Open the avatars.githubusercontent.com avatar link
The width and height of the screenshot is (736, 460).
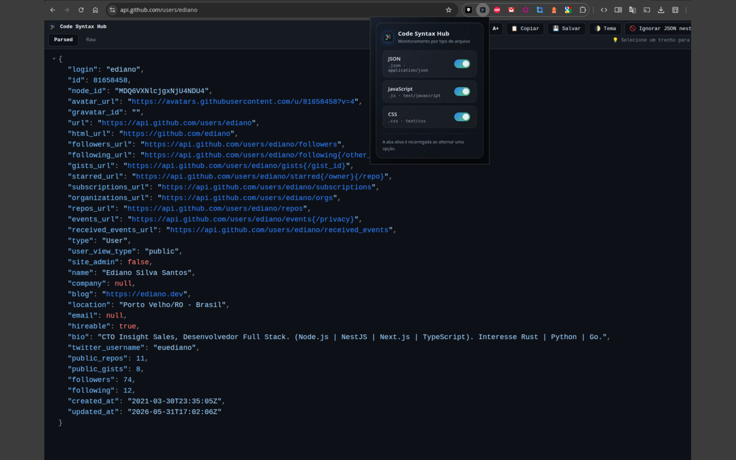[x=244, y=102]
